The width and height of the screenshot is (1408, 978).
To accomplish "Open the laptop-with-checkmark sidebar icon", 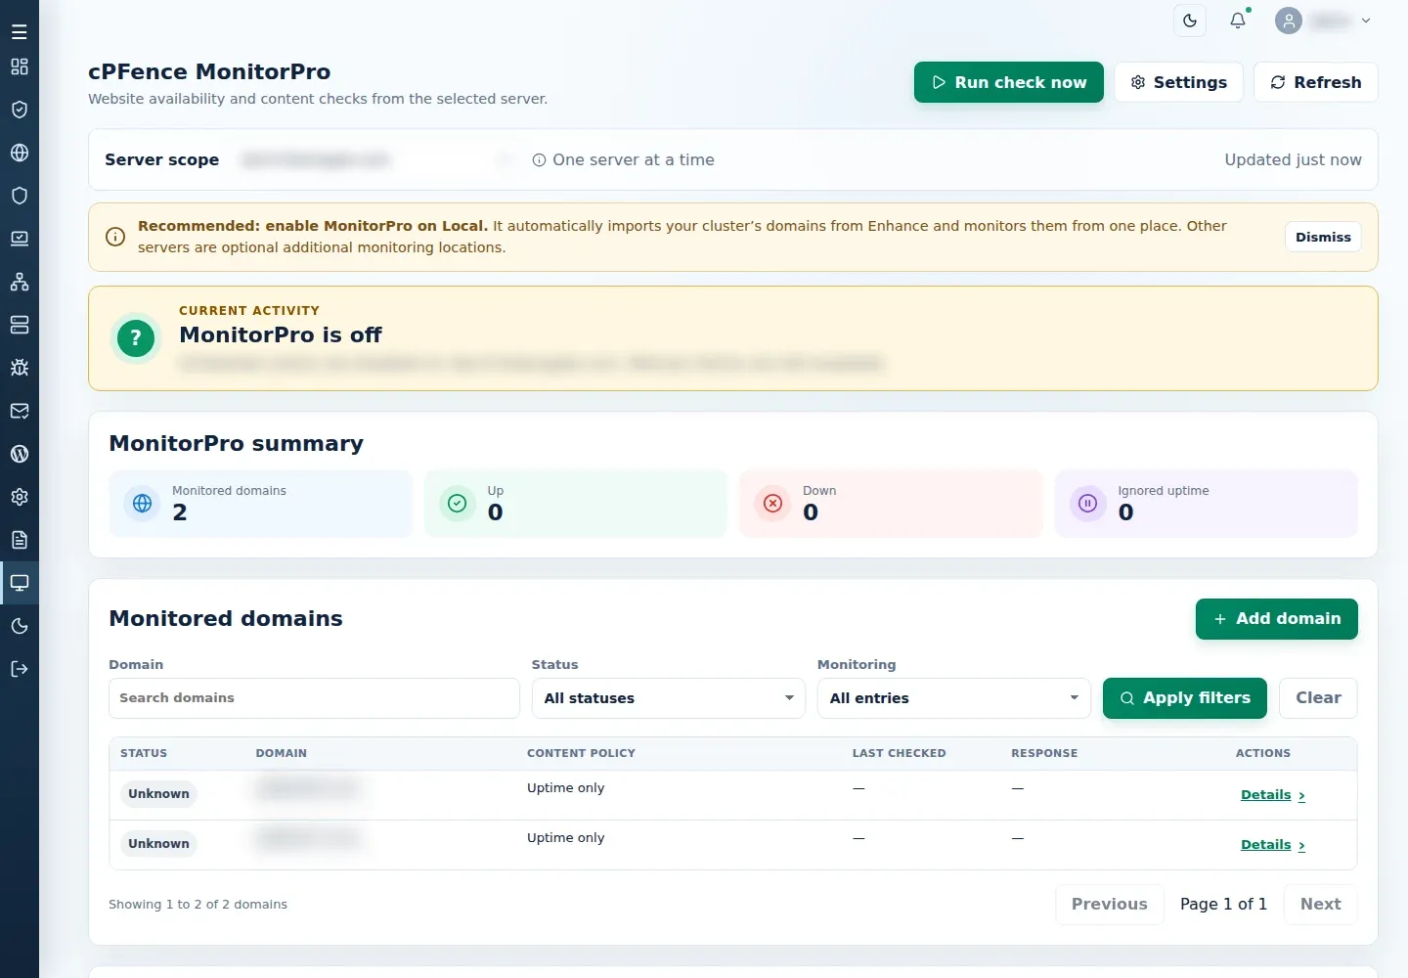I will pos(20,239).
